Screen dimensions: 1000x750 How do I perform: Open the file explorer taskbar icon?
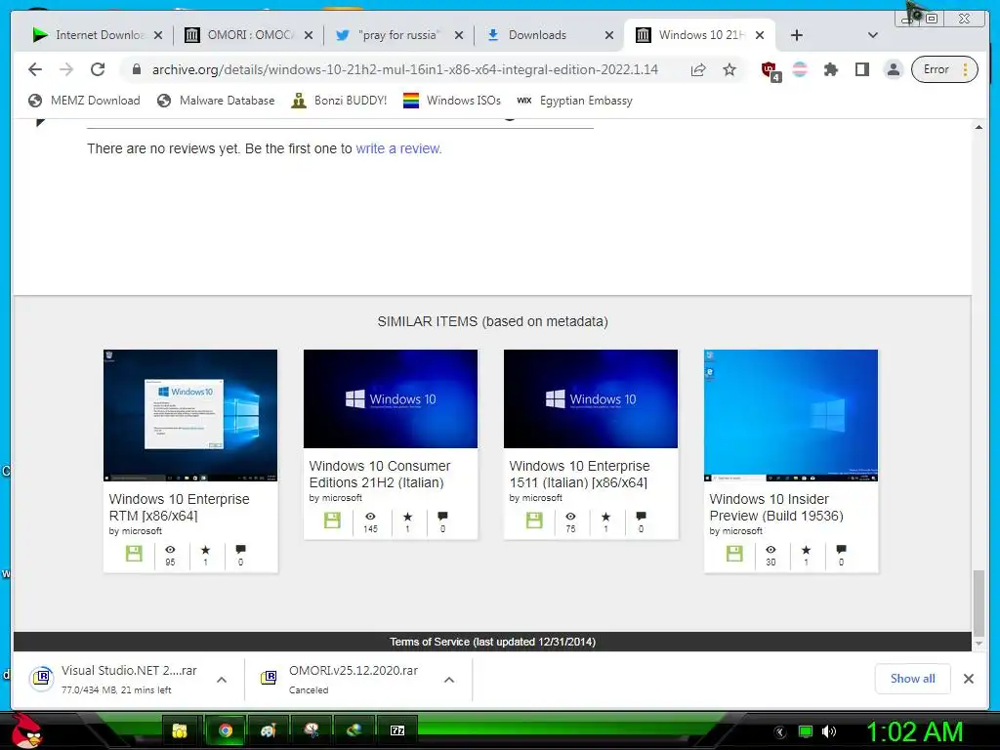[181, 730]
